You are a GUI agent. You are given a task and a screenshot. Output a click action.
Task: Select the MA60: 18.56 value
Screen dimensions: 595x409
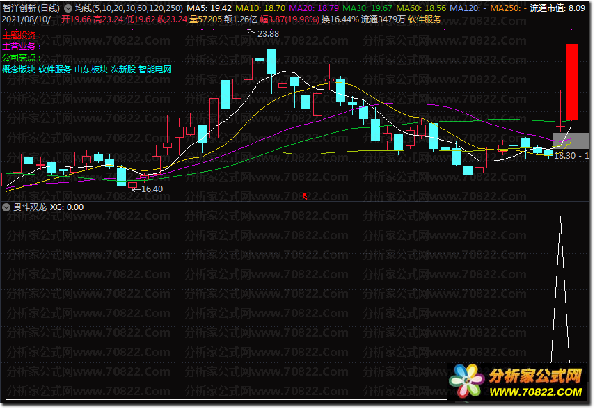(421, 8)
